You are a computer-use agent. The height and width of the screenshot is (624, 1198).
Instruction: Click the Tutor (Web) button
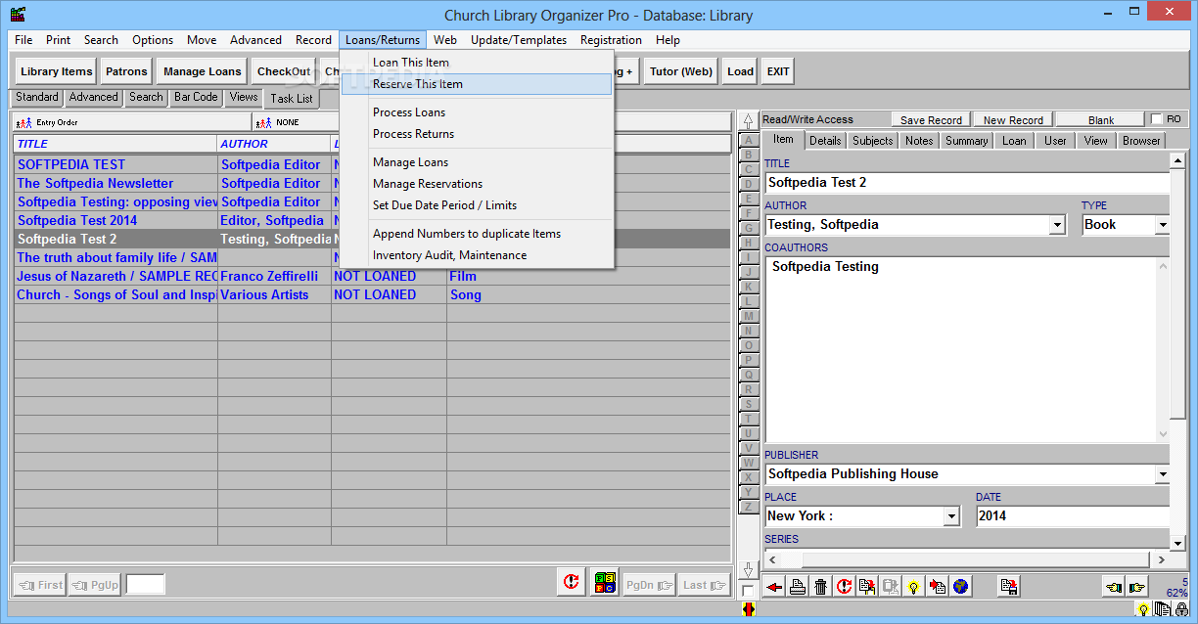[681, 71]
